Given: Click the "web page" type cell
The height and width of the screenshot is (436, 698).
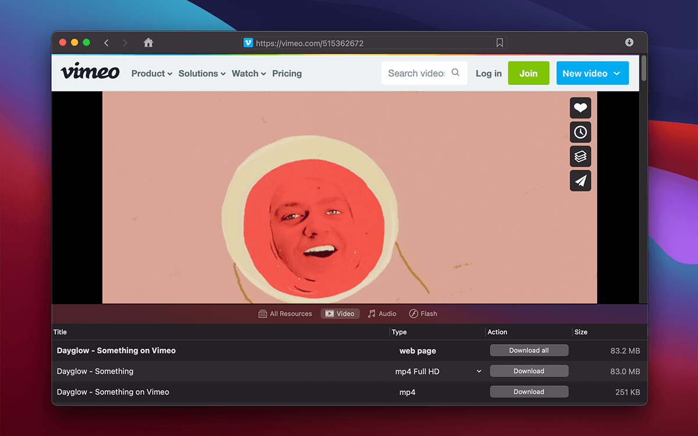Looking at the screenshot, I should point(418,351).
